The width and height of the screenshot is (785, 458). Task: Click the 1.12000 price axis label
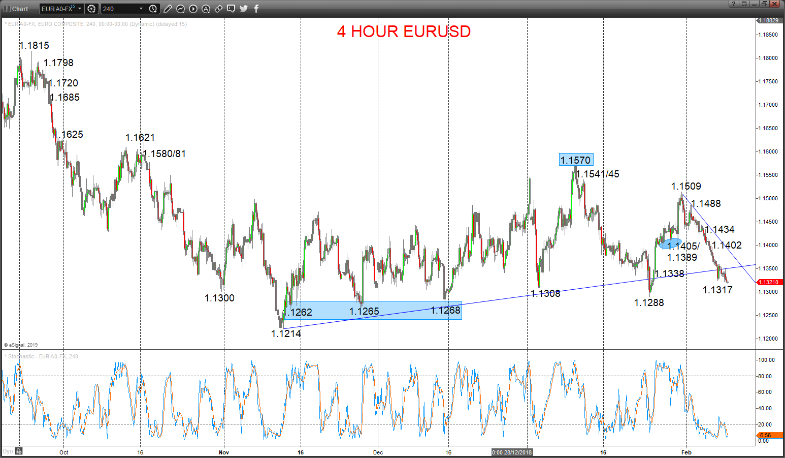pyautogui.click(x=768, y=339)
